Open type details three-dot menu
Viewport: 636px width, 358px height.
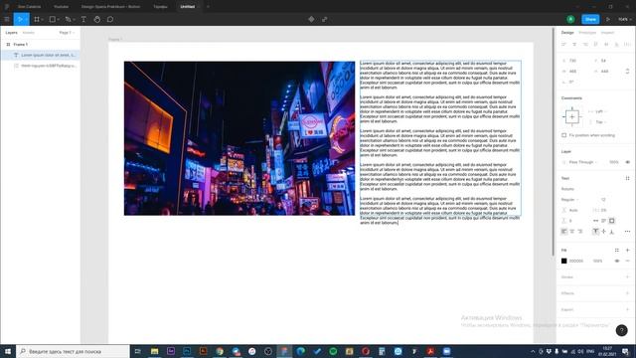pyautogui.click(x=627, y=232)
